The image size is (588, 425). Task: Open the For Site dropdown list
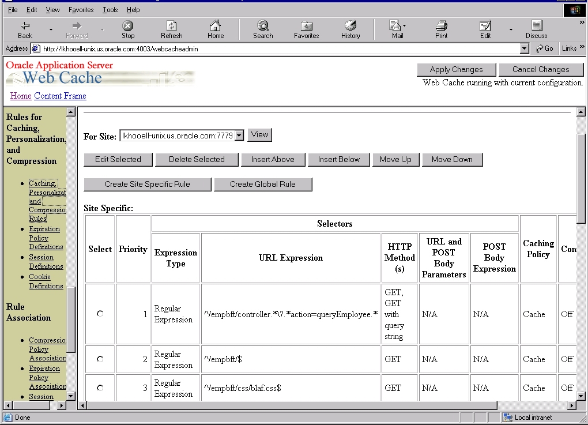pyautogui.click(x=182, y=136)
